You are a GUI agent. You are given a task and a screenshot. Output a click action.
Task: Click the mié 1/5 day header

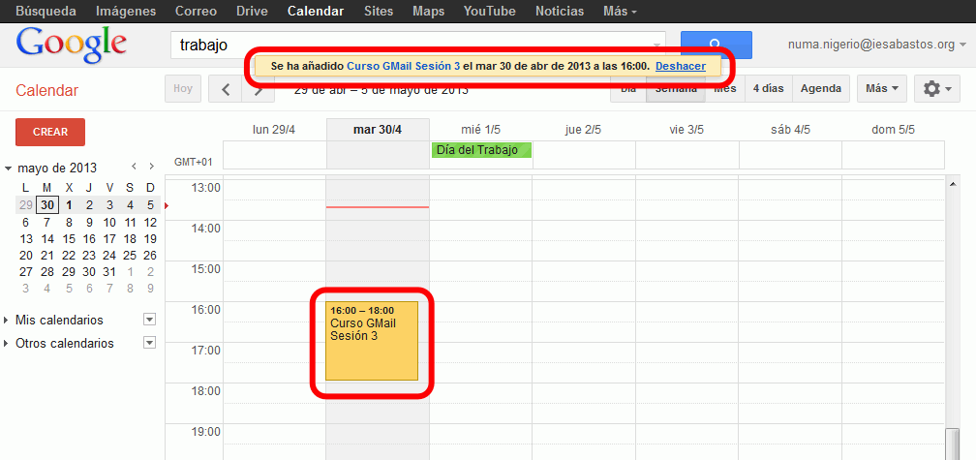tap(480, 130)
